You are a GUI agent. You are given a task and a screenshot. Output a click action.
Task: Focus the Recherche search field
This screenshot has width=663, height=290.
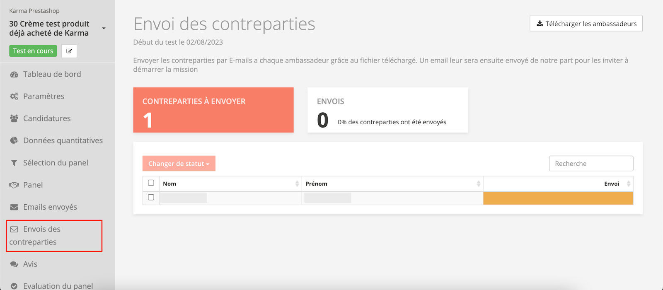(x=591, y=164)
